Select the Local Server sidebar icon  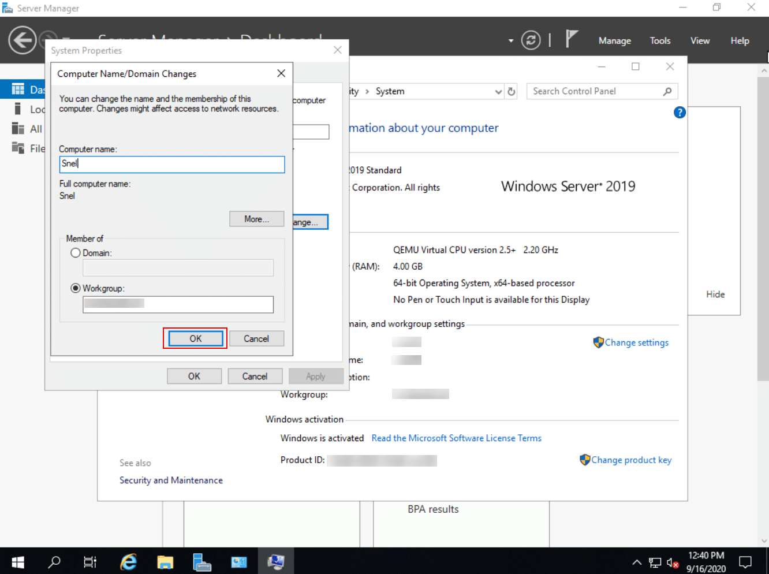(x=18, y=109)
